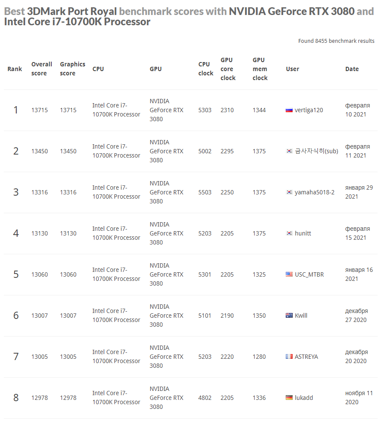Click the Australian flag beside Kwill
The width and height of the screenshot is (384, 426).
coord(289,316)
